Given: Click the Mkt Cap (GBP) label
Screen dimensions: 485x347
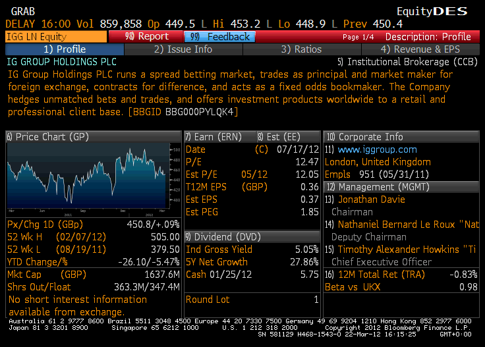Looking at the screenshot, I should click(x=47, y=275).
